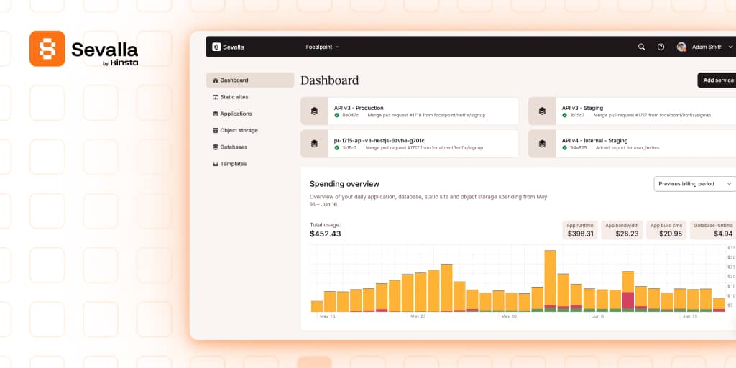Select Object storage in sidebar
736x368 pixels.
click(x=239, y=131)
